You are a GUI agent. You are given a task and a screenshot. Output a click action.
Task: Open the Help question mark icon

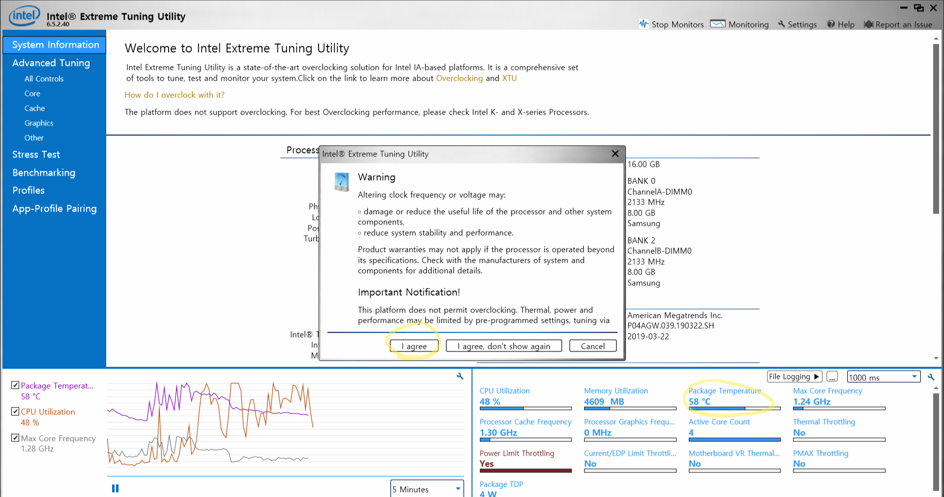pos(831,24)
